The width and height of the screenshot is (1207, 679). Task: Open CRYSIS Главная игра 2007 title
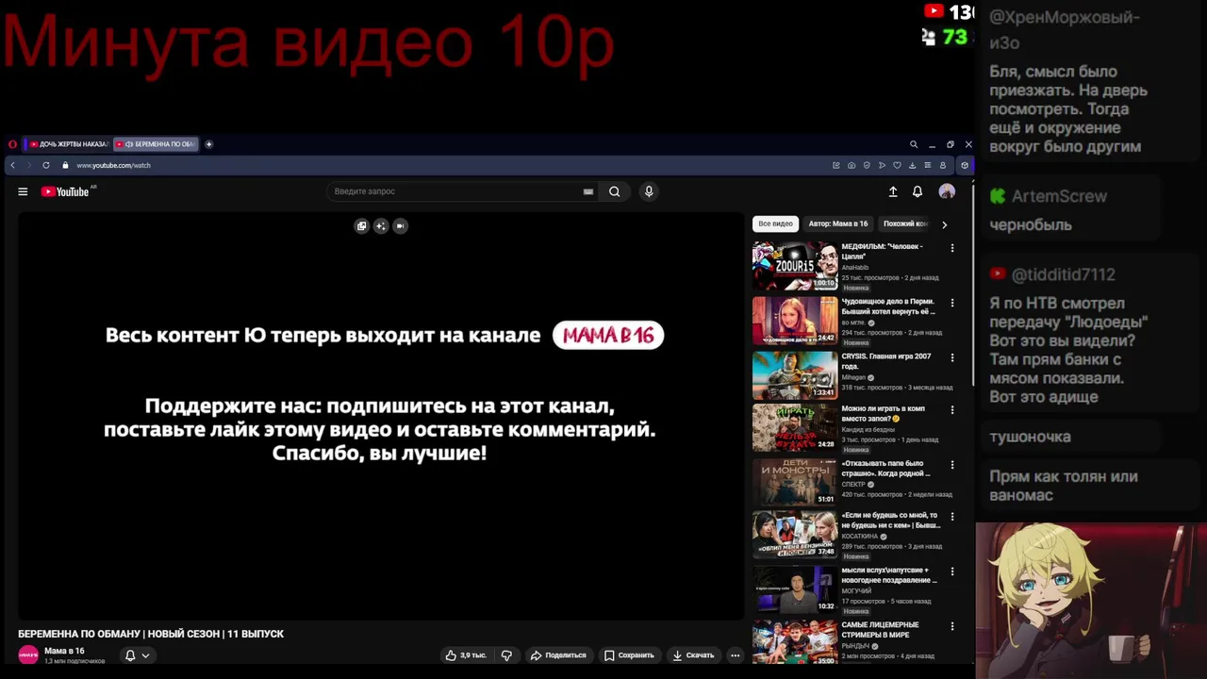[x=886, y=361]
